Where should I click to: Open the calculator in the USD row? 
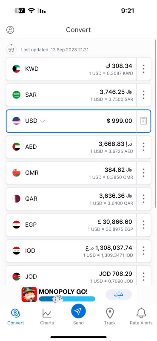[143, 121]
